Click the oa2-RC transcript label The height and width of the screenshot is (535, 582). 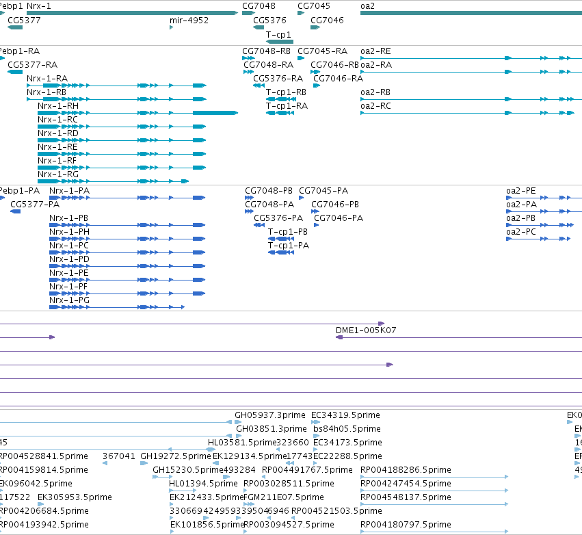(375, 106)
